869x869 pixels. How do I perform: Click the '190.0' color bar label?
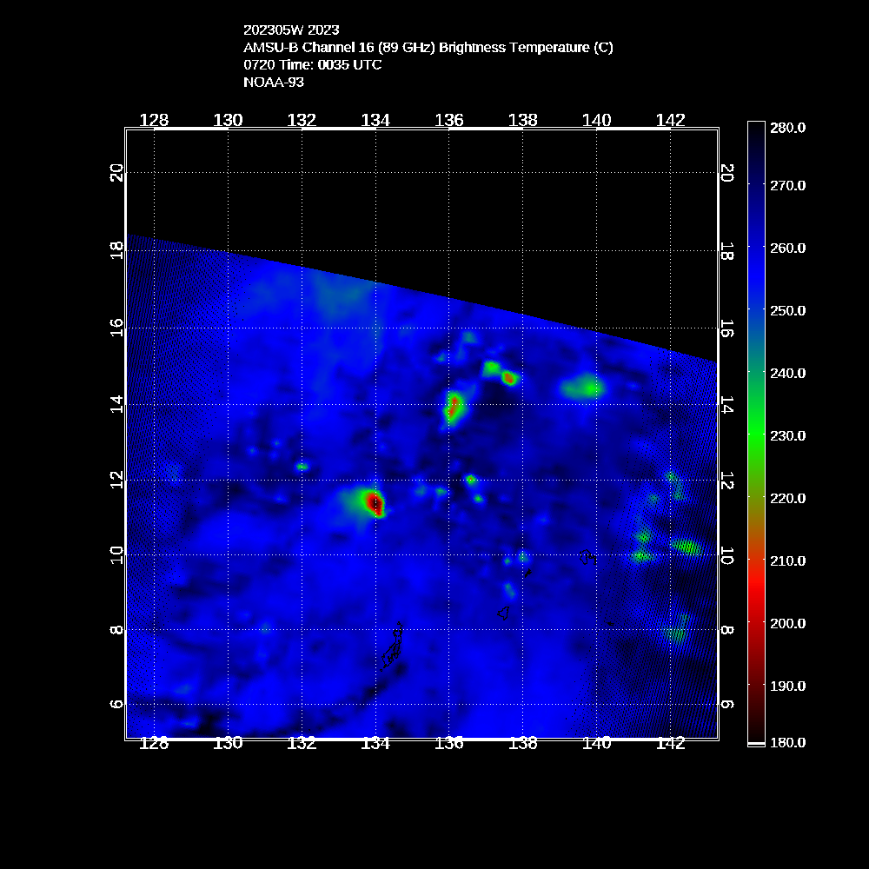[x=787, y=686]
